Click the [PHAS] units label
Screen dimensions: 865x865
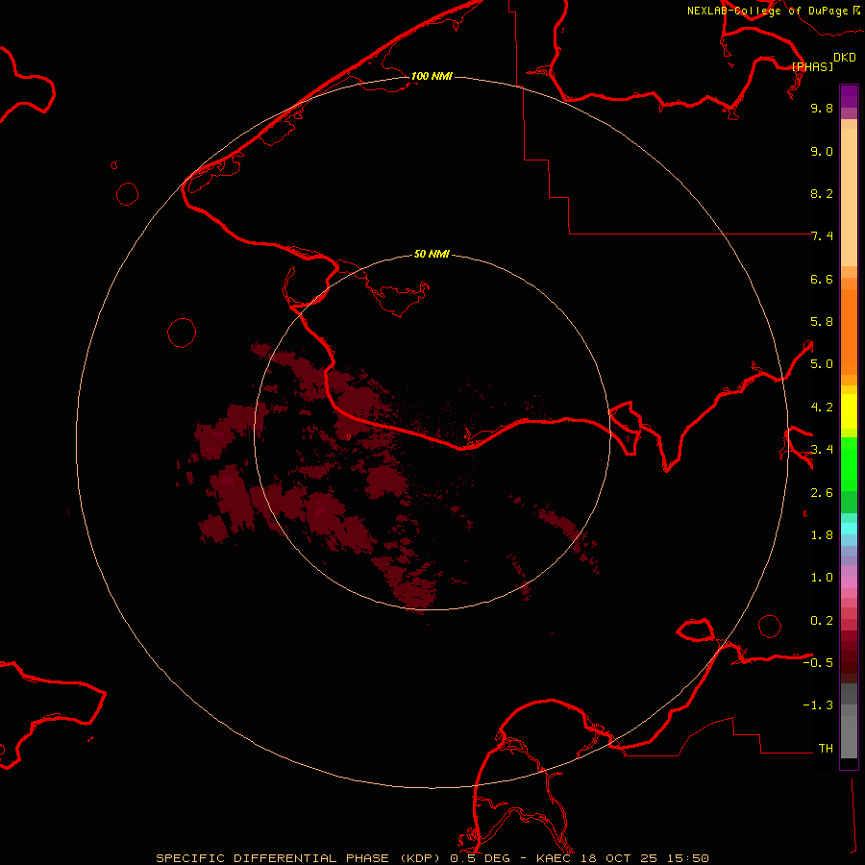coord(812,66)
